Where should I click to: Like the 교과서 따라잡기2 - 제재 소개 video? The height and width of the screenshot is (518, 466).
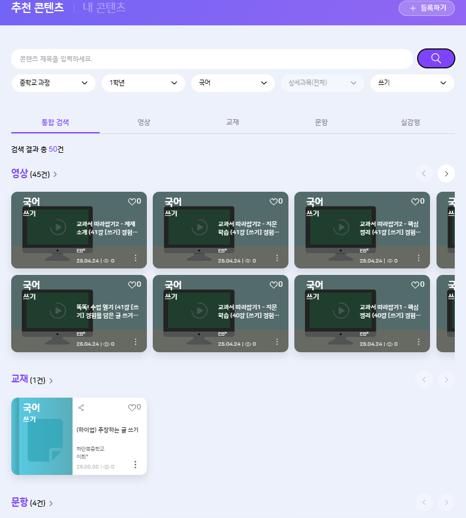tap(132, 201)
